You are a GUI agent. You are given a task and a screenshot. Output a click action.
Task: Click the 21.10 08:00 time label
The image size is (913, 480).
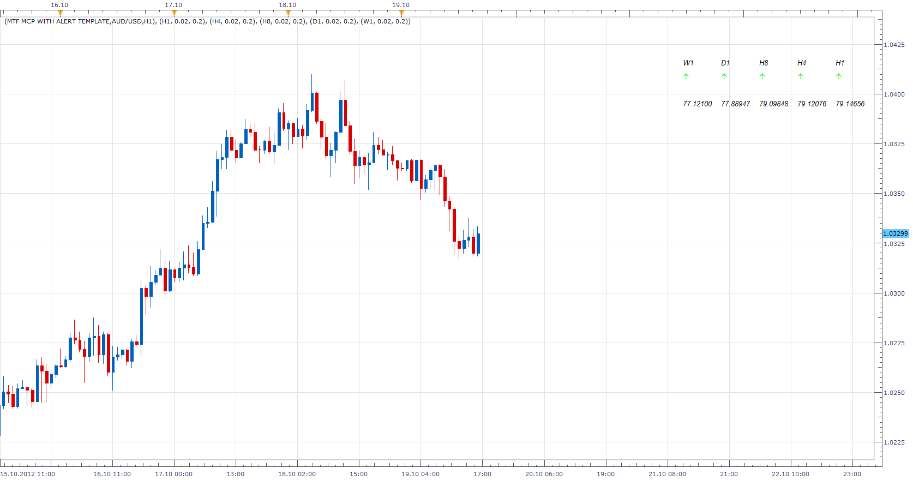click(x=667, y=474)
